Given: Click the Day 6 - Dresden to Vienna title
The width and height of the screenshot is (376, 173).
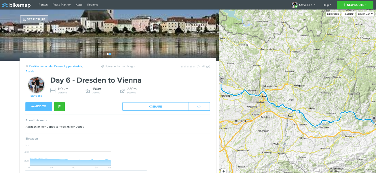Looking at the screenshot, I should [x=96, y=80].
